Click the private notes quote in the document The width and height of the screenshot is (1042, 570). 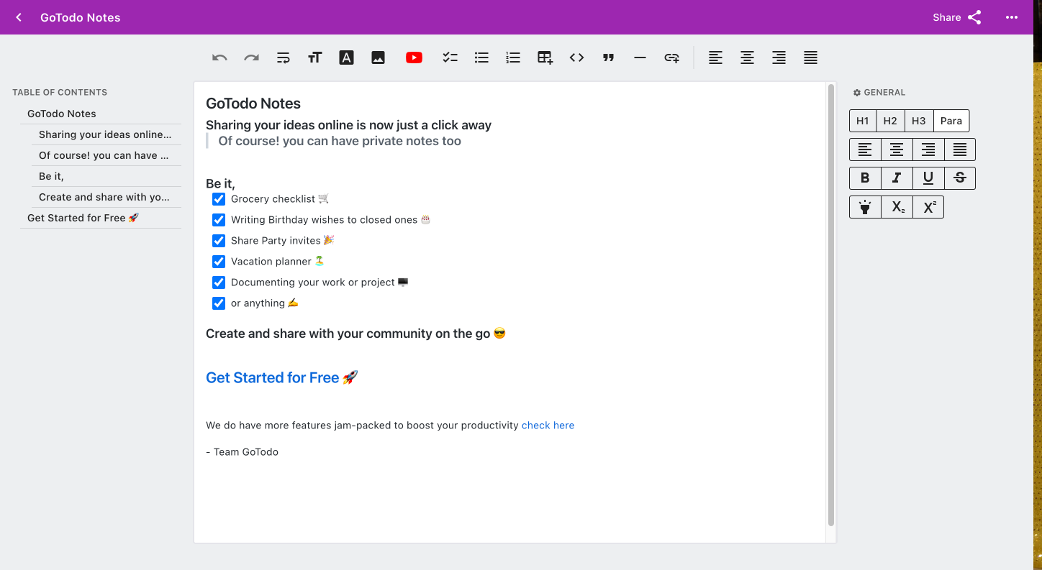coord(340,141)
